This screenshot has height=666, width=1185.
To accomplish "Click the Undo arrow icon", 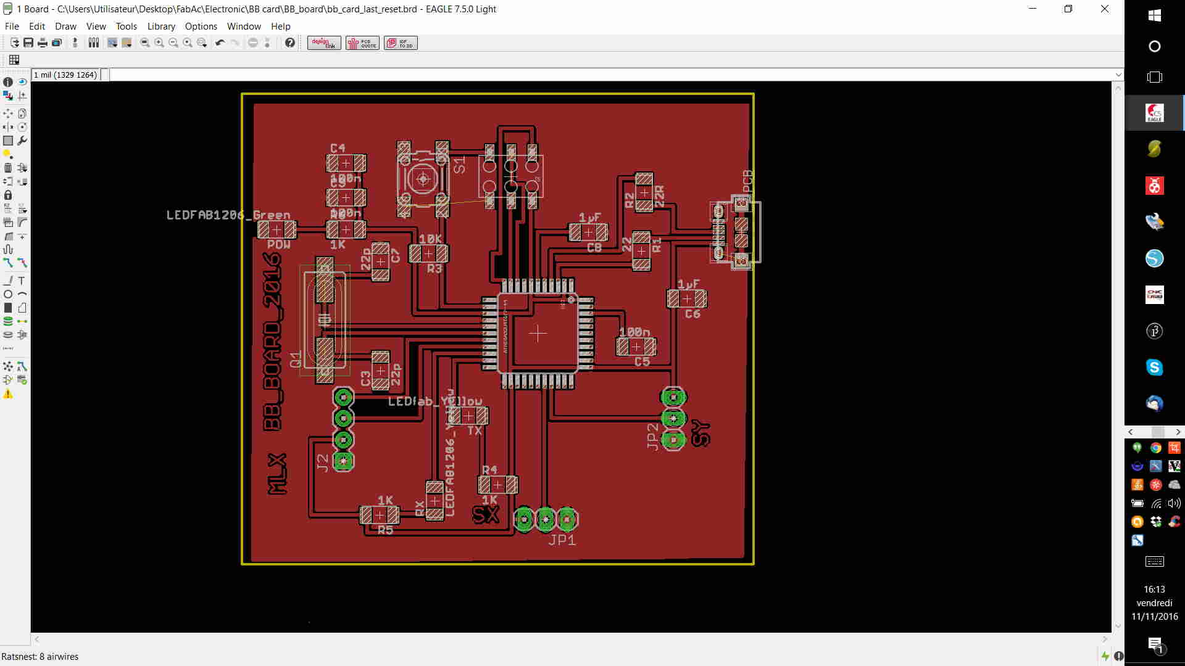I will [x=220, y=43].
